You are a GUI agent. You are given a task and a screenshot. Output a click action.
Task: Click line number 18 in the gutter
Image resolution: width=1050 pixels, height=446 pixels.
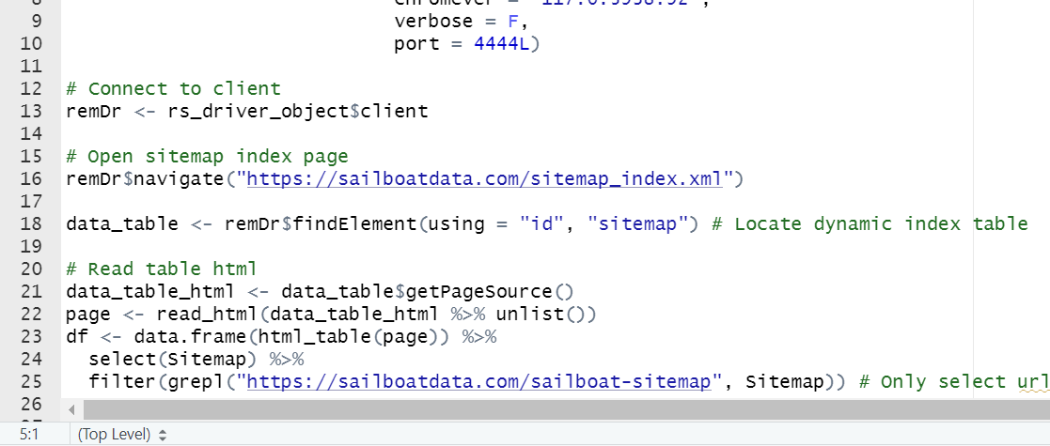31,223
